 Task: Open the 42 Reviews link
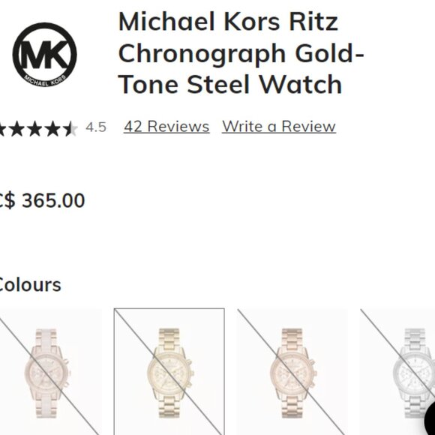tap(166, 127)
